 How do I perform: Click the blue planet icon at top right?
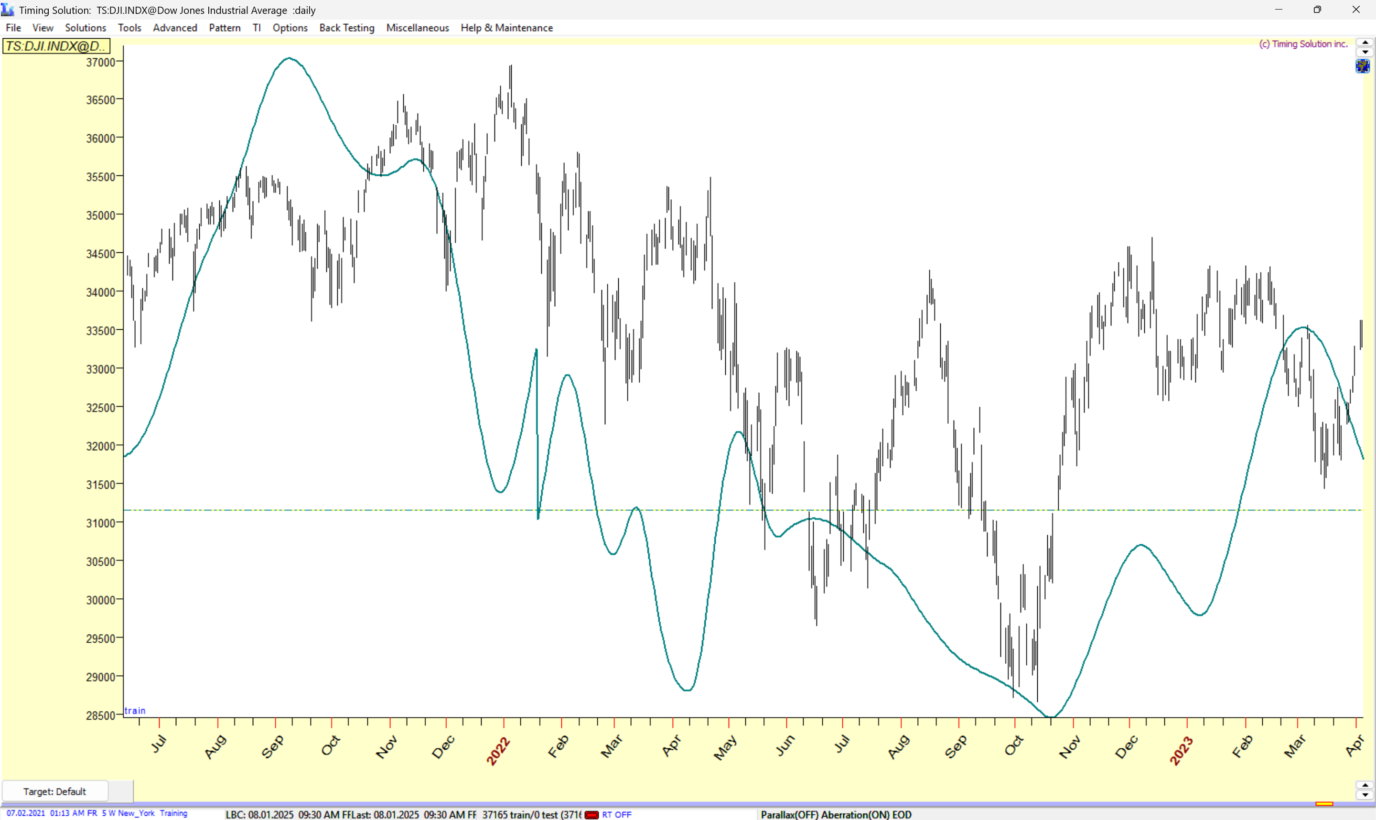click(x=1362, y=66)
